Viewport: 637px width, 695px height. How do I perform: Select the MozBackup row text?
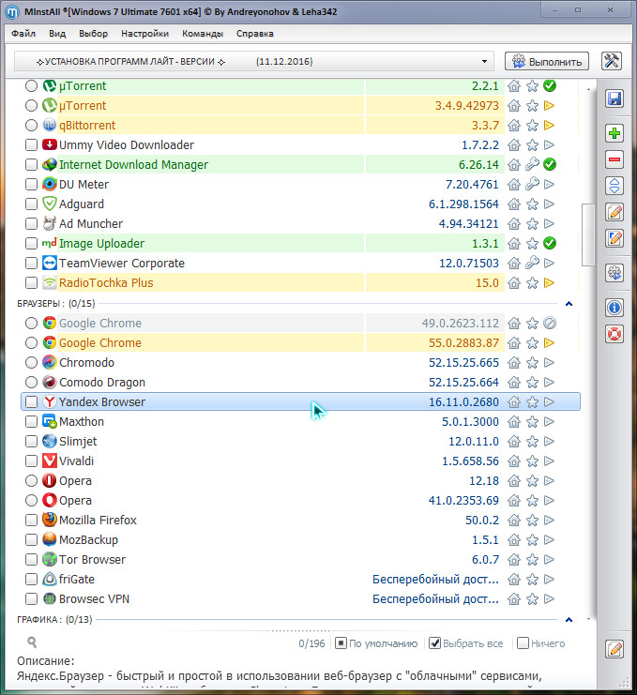click(89, 540)
